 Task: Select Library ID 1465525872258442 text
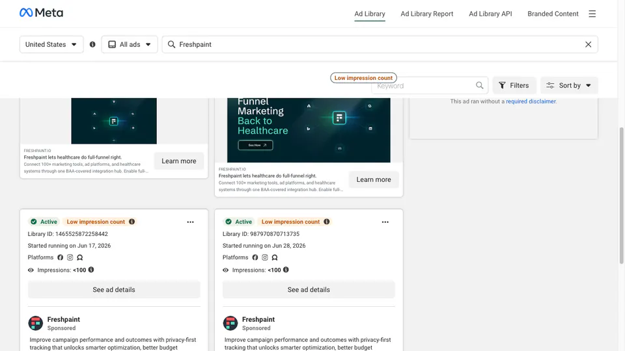(x=68, y=234)
